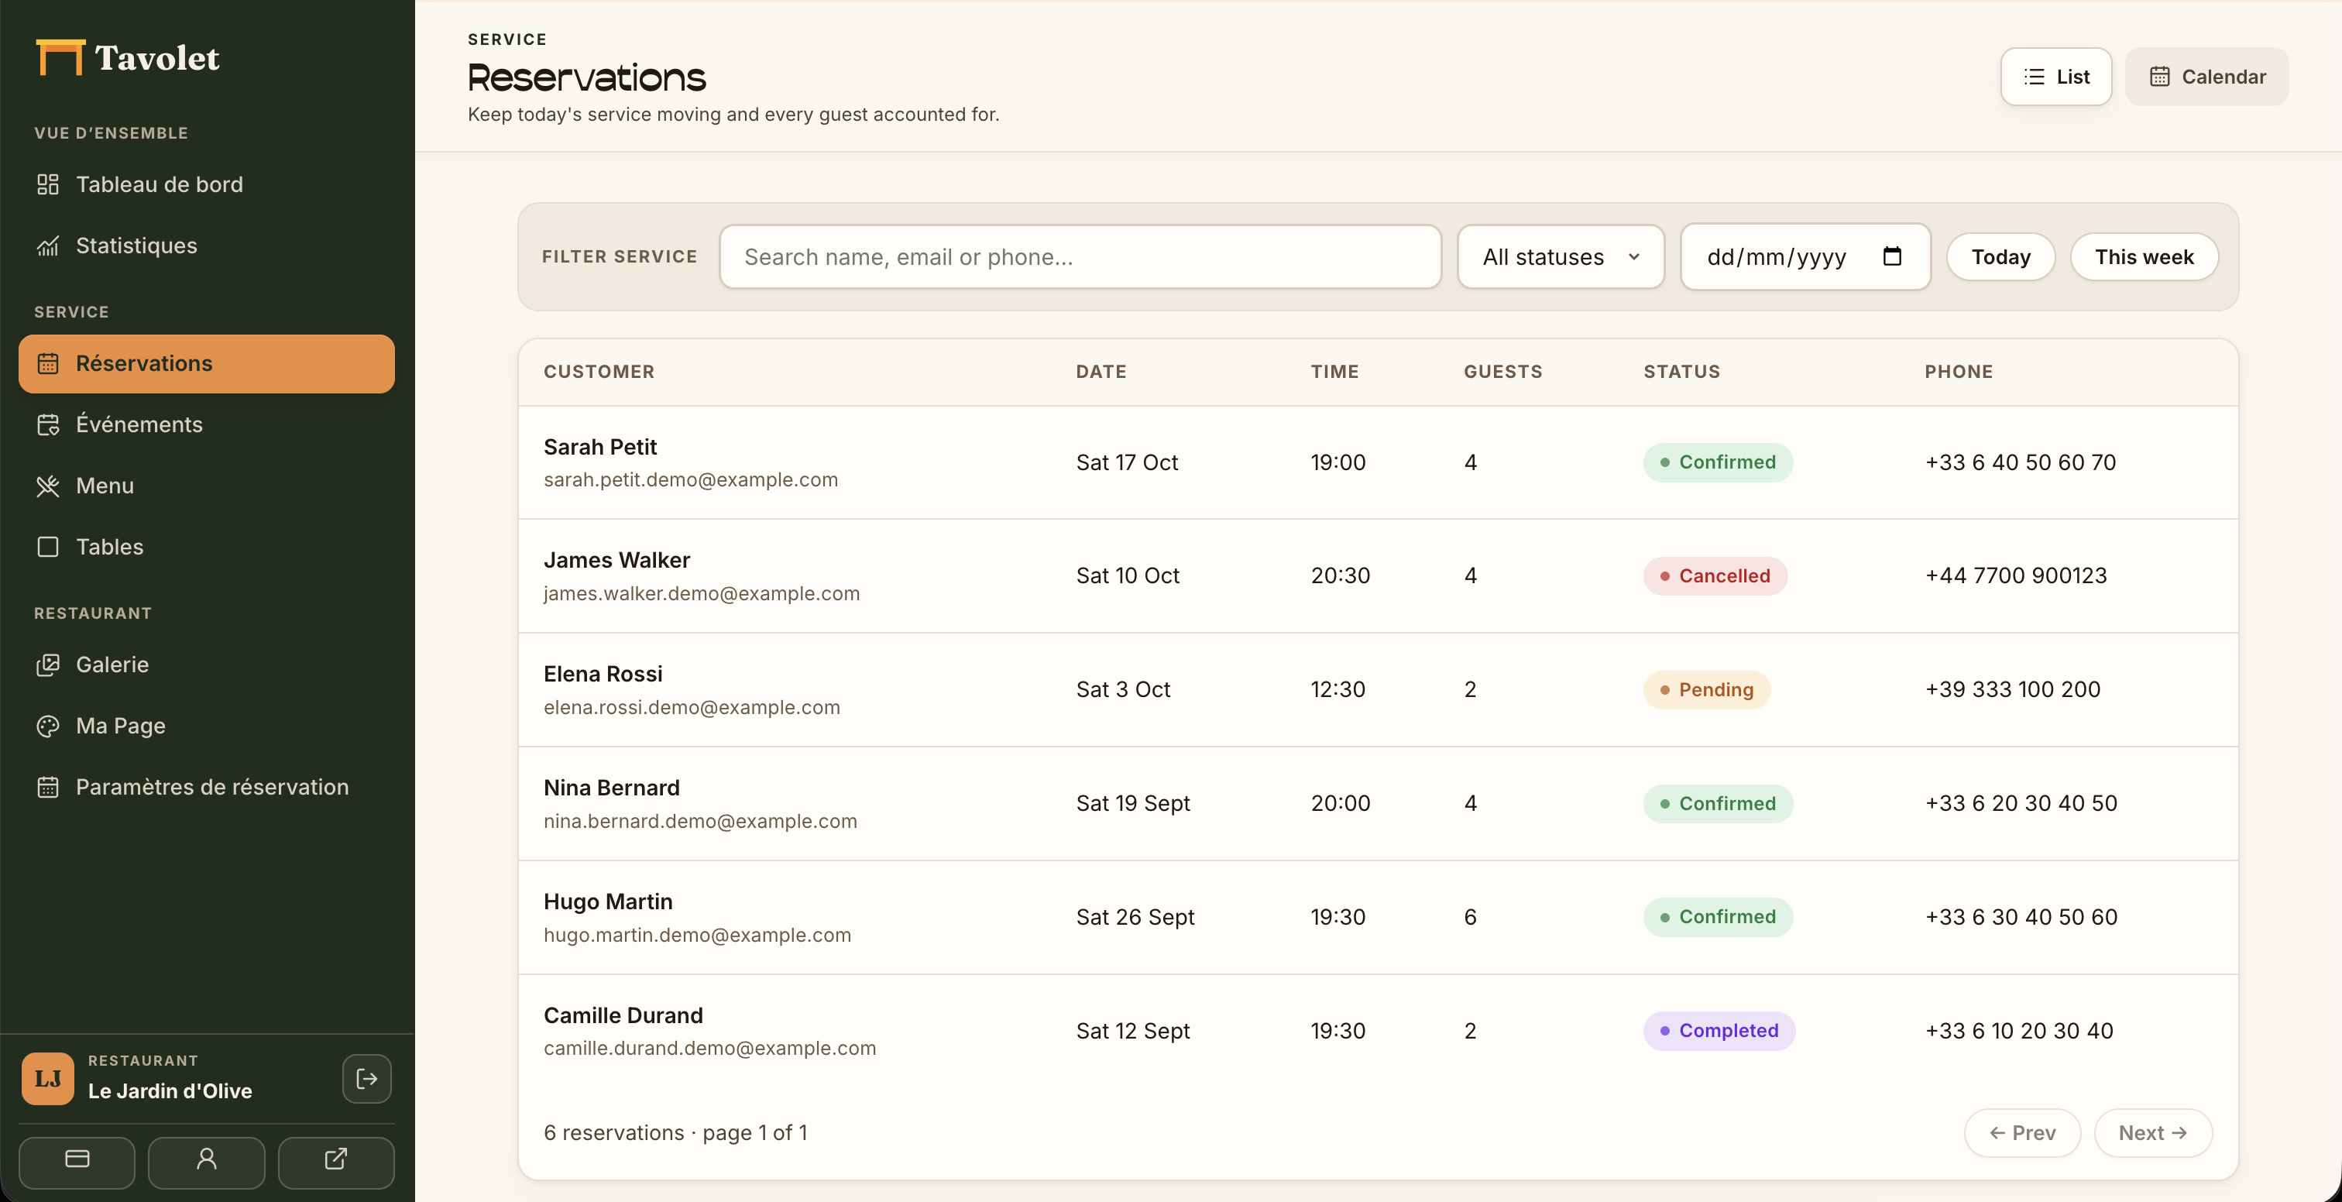Switch to Calendar view
The height and width of the screenshot is (1202, 2342).
2206,77
